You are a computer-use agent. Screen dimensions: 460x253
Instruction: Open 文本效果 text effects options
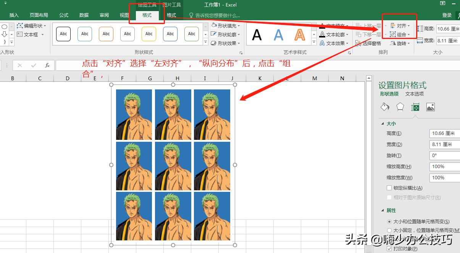(334, 43)
